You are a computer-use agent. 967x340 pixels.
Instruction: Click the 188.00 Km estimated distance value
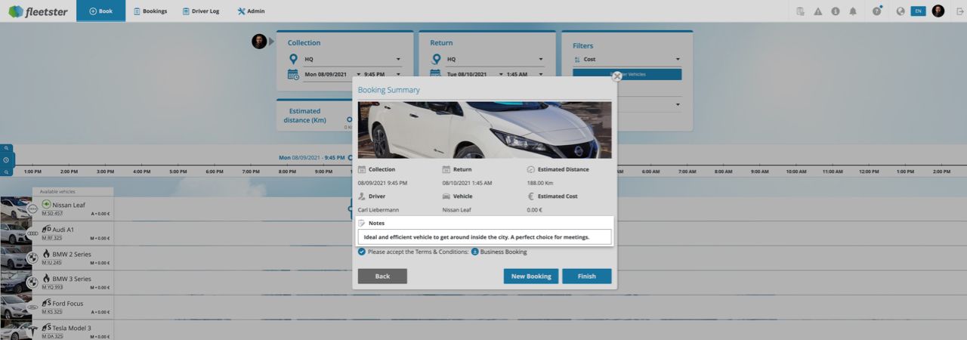541,183
